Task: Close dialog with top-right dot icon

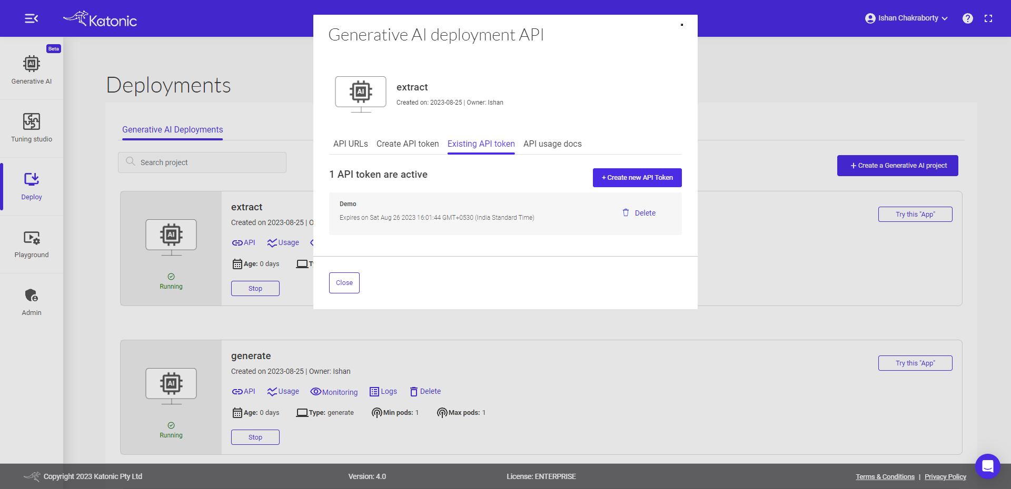Action: (682, 25)
